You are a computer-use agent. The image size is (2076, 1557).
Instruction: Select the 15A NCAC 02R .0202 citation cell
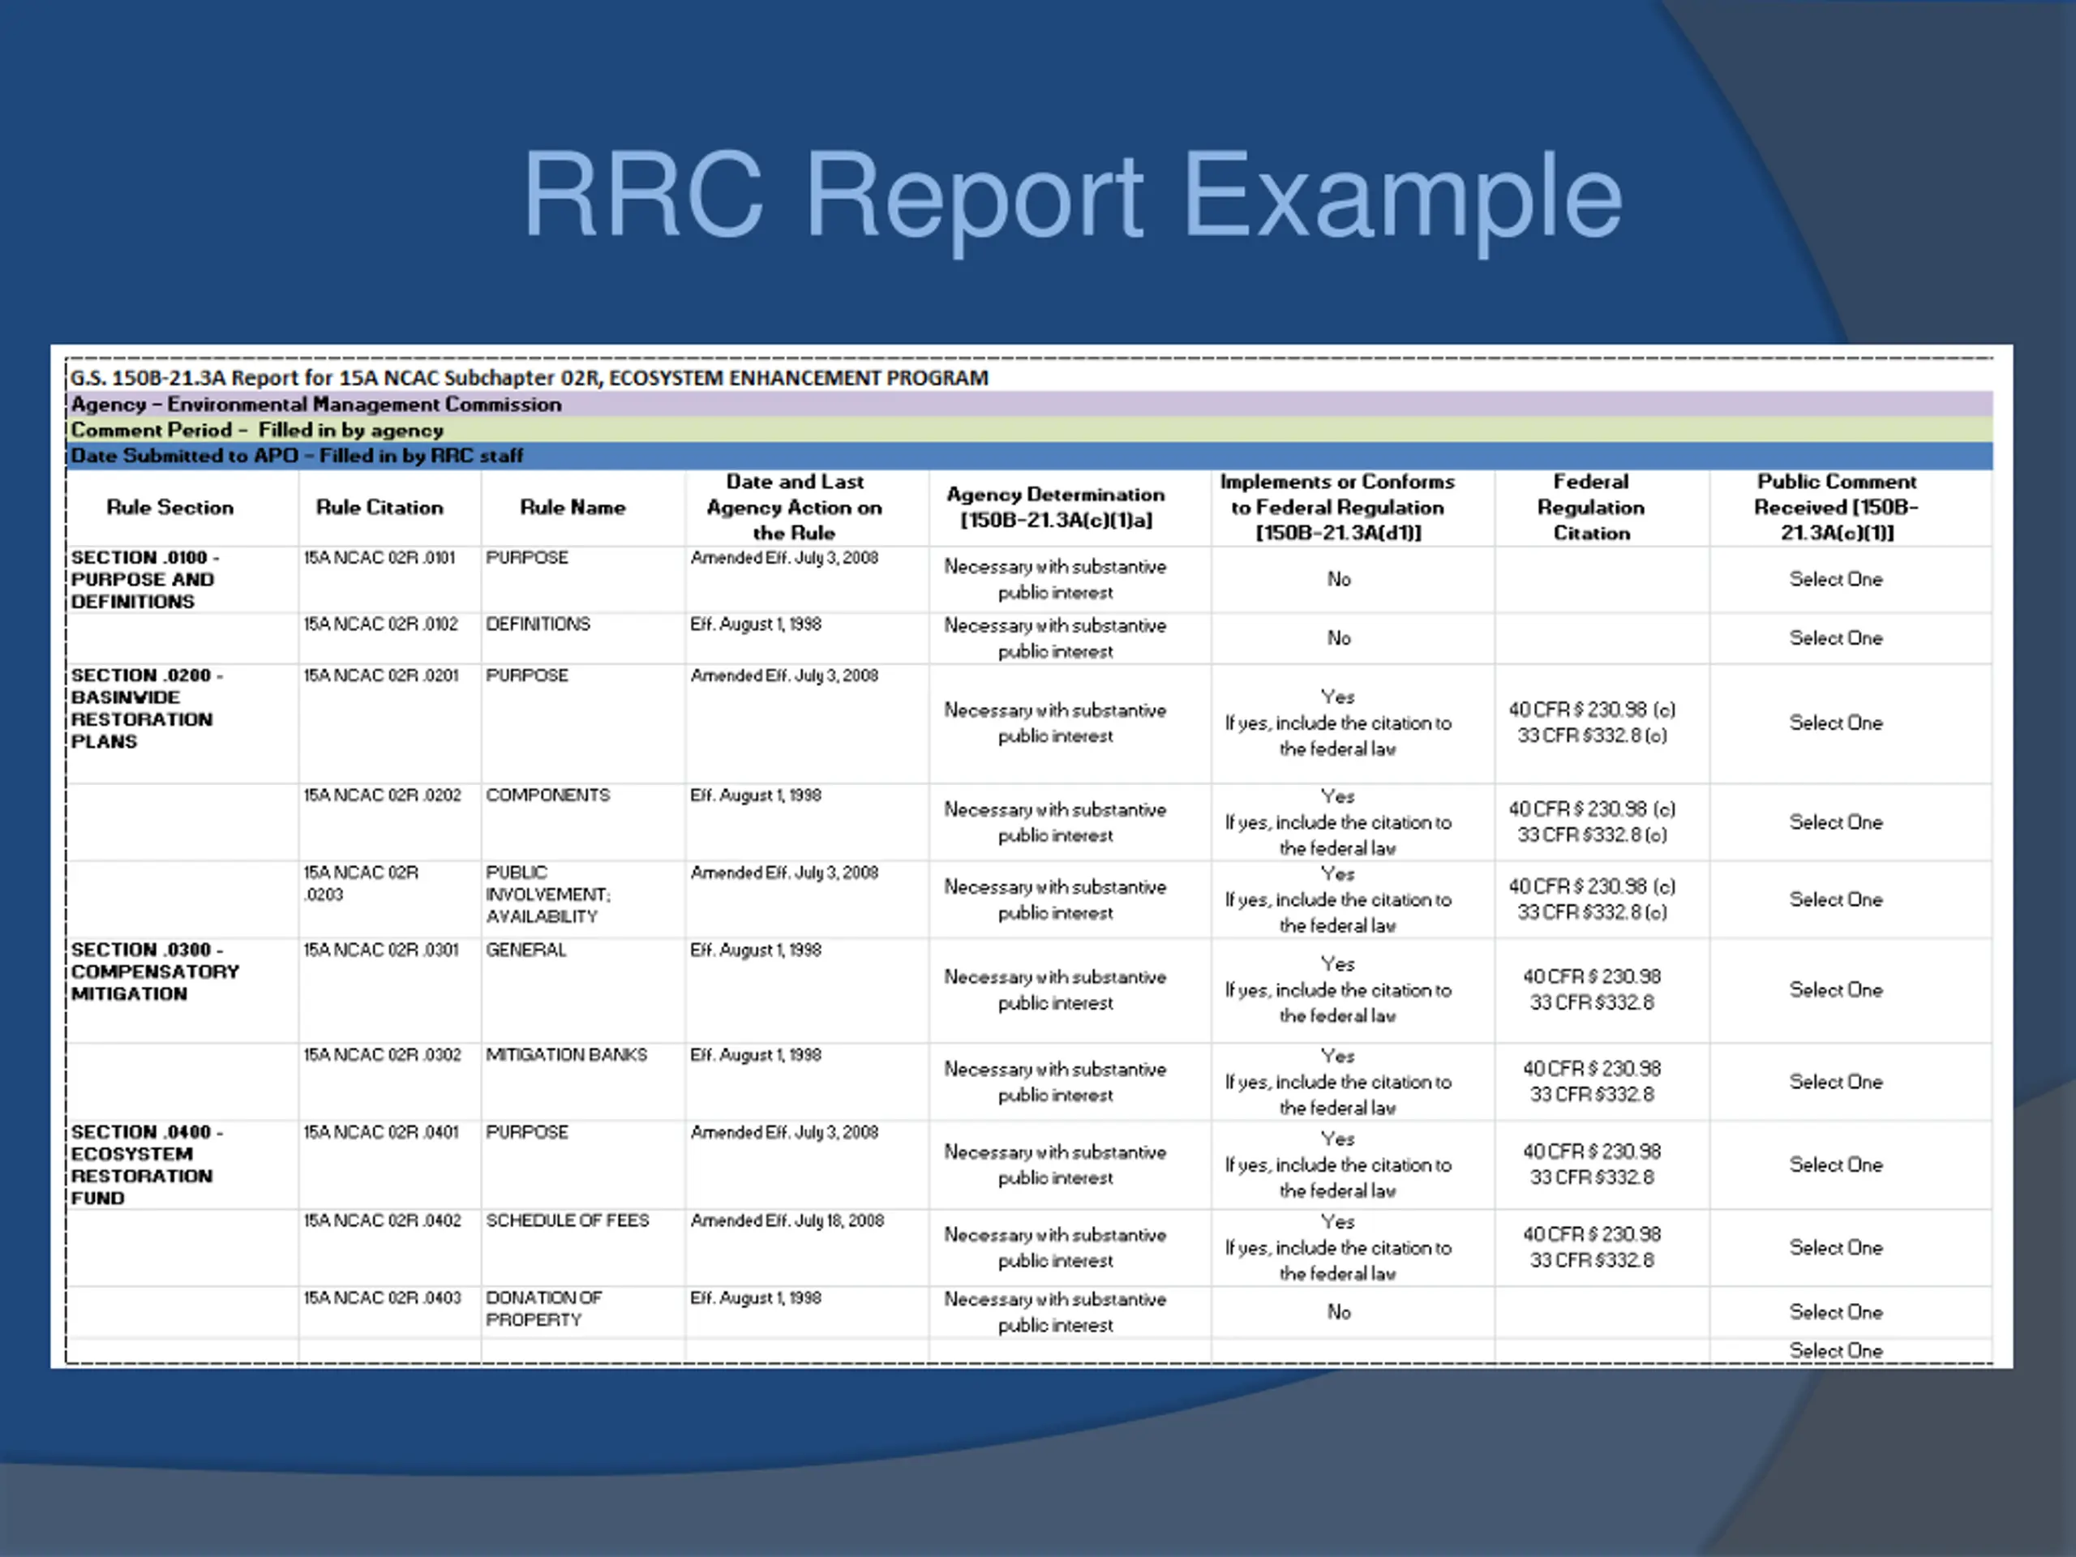pyautogui.click(x=382, y=796)
